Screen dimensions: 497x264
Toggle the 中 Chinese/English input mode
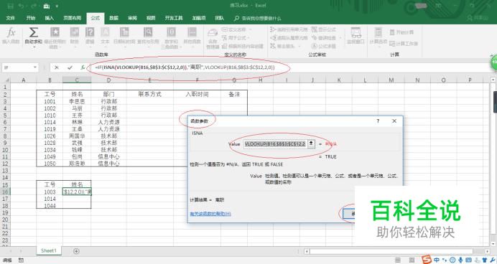[x=437, y=260]
